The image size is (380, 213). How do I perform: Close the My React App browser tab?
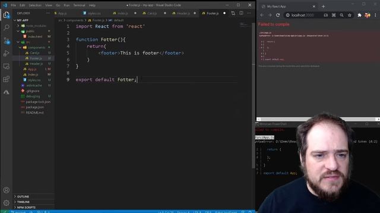(x=314, y=7)
